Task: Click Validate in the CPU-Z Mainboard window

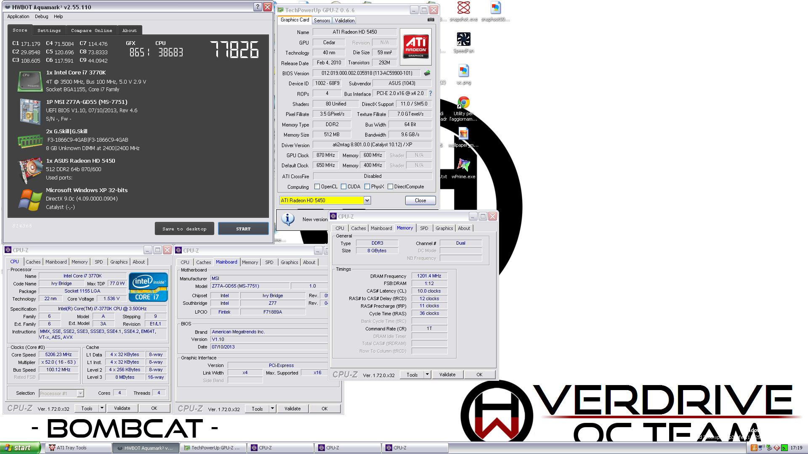Action: pyautogui.click(x=292, y=409)
